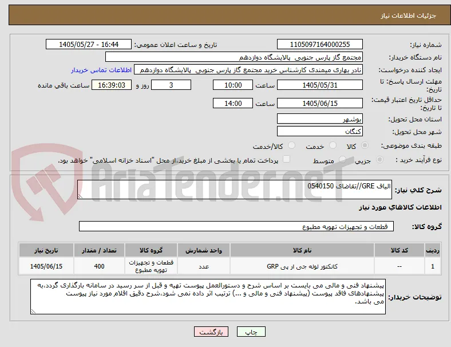Click the remaining time field 16:39:03
The width and height of the screenshot is (451, 347).
coord(112,85)
